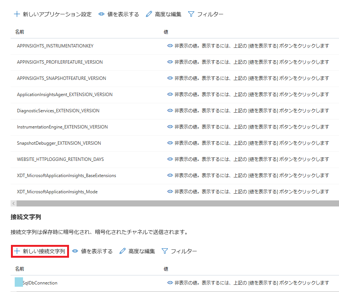Viewport: 339px width, 292px height.
Task: Open APPINSIGHTS_PROFILERFEATURE_VERSION setting
Action: tap(60, 62)
